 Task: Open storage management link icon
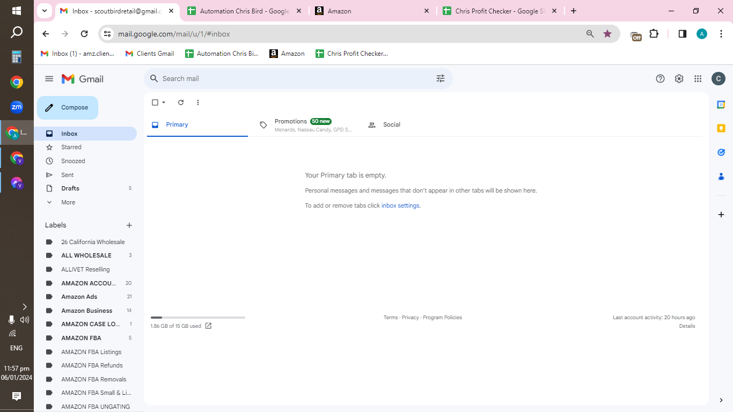point(208,326)
